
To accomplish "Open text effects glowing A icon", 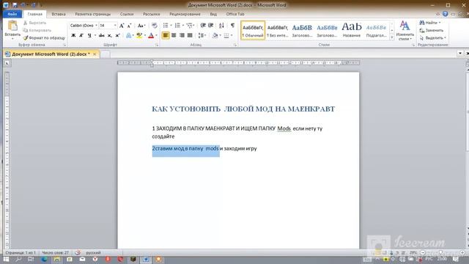I will (129, 35).
